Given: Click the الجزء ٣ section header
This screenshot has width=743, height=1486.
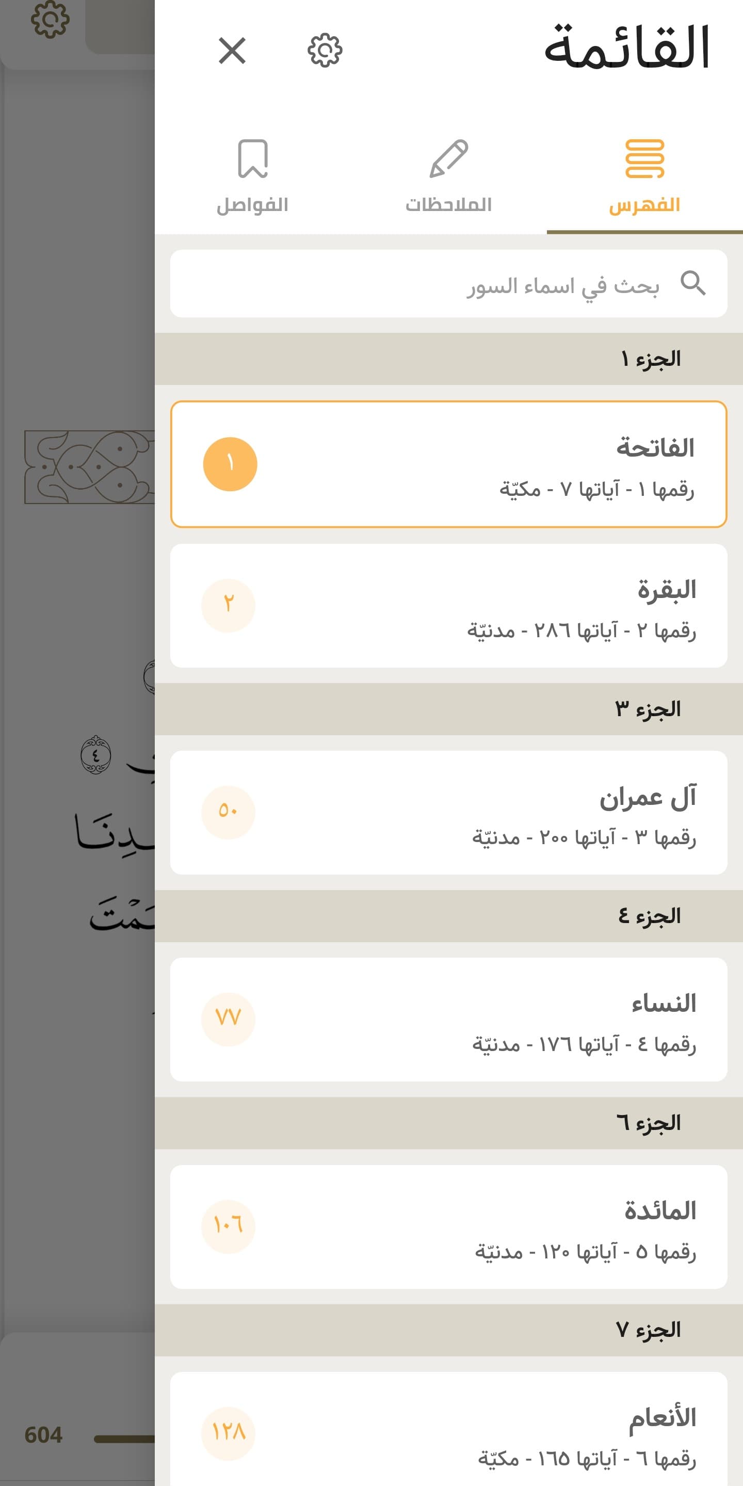Looking at the screenshot, I should pos(449,709).
